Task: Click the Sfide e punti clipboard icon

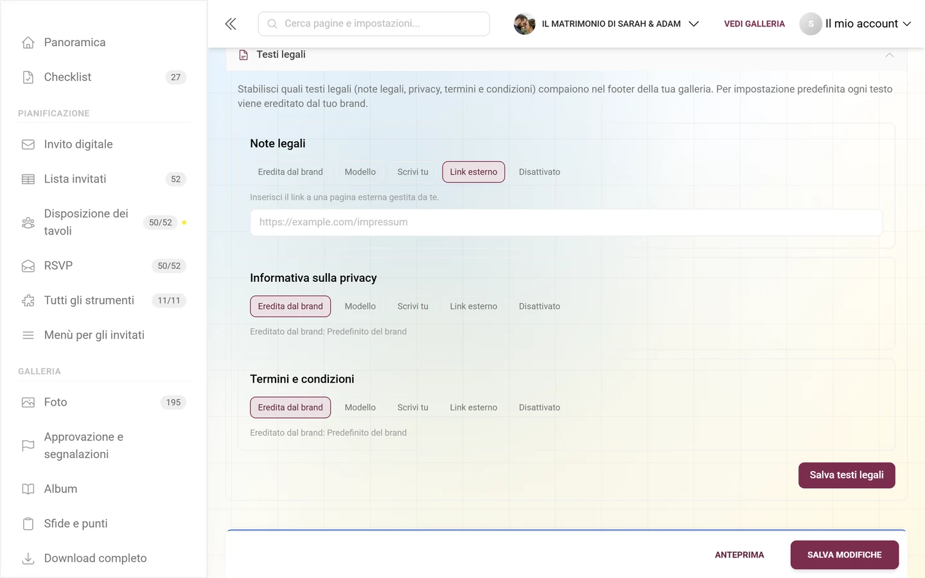Action: point(28,524)
